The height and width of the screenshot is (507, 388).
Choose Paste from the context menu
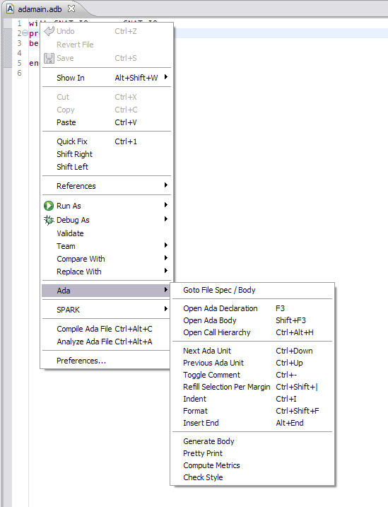tap(107, 122)
